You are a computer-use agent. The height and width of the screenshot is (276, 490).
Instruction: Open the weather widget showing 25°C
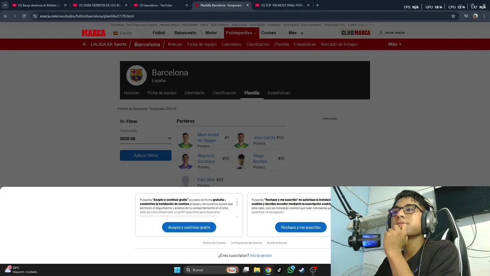(x=21, y=270)
